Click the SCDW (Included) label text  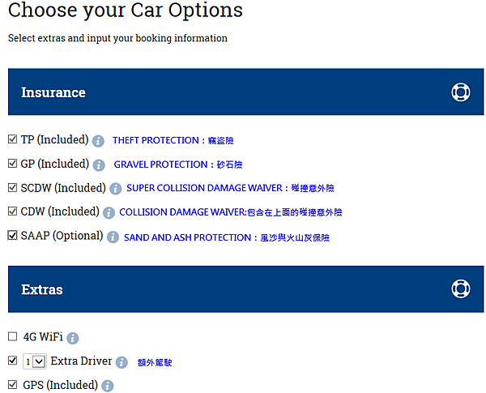(63, 188)
